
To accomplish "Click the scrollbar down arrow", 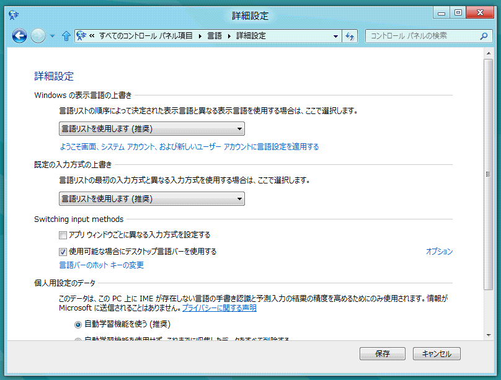I will [489, 335].
